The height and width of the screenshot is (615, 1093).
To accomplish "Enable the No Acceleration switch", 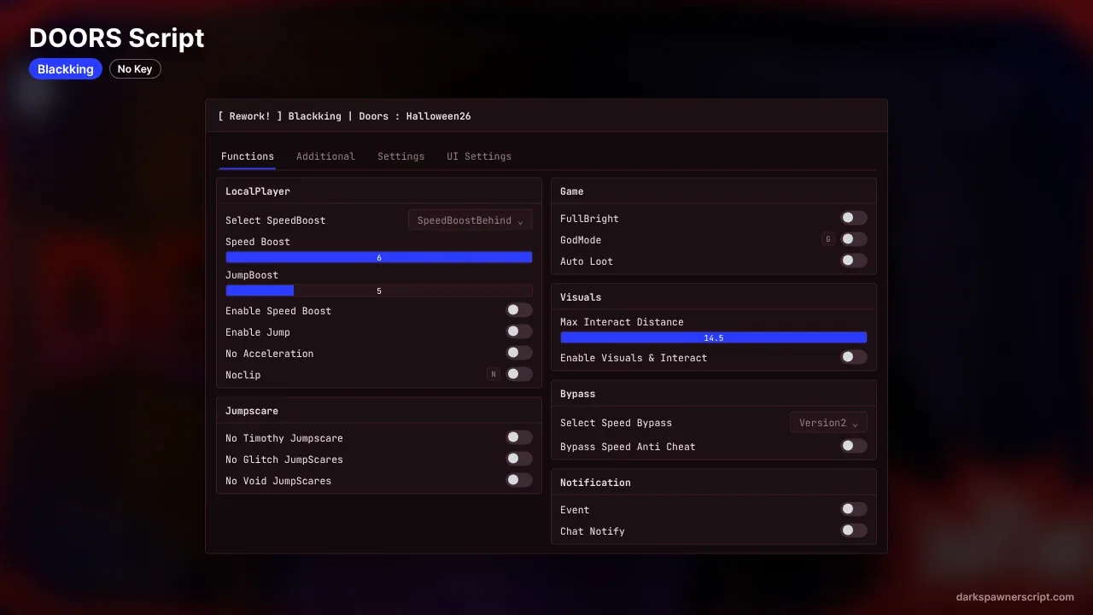I will 519,353.
